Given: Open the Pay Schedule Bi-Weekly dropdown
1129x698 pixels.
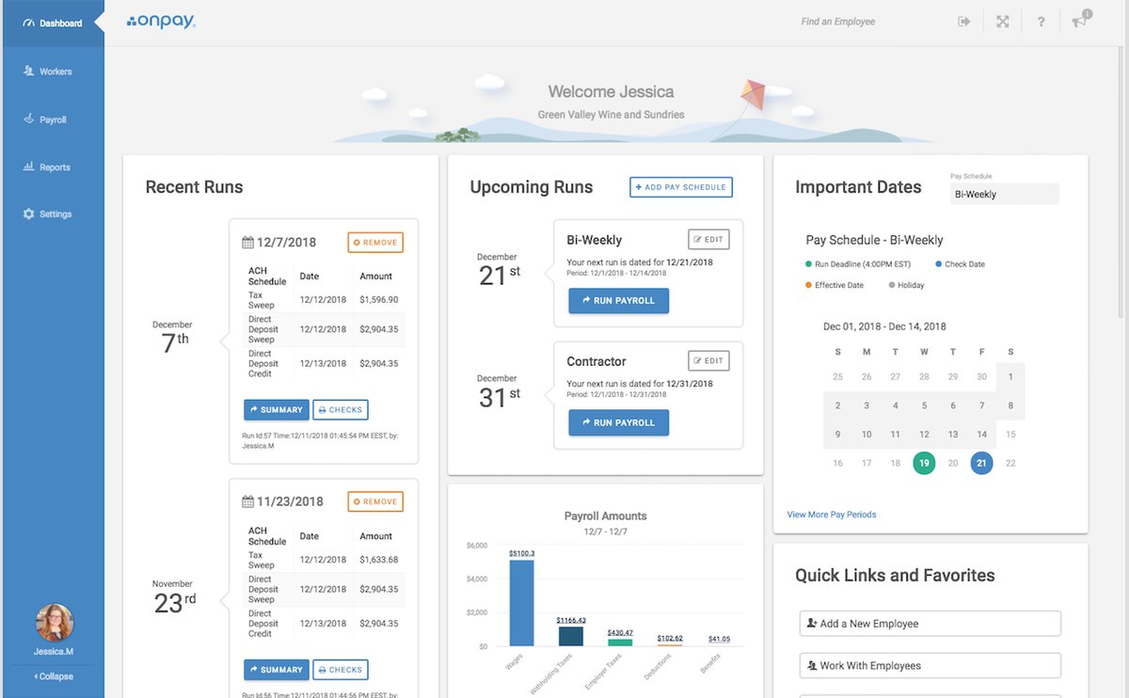Looking at the screenshot, I should click(1004, 194).
